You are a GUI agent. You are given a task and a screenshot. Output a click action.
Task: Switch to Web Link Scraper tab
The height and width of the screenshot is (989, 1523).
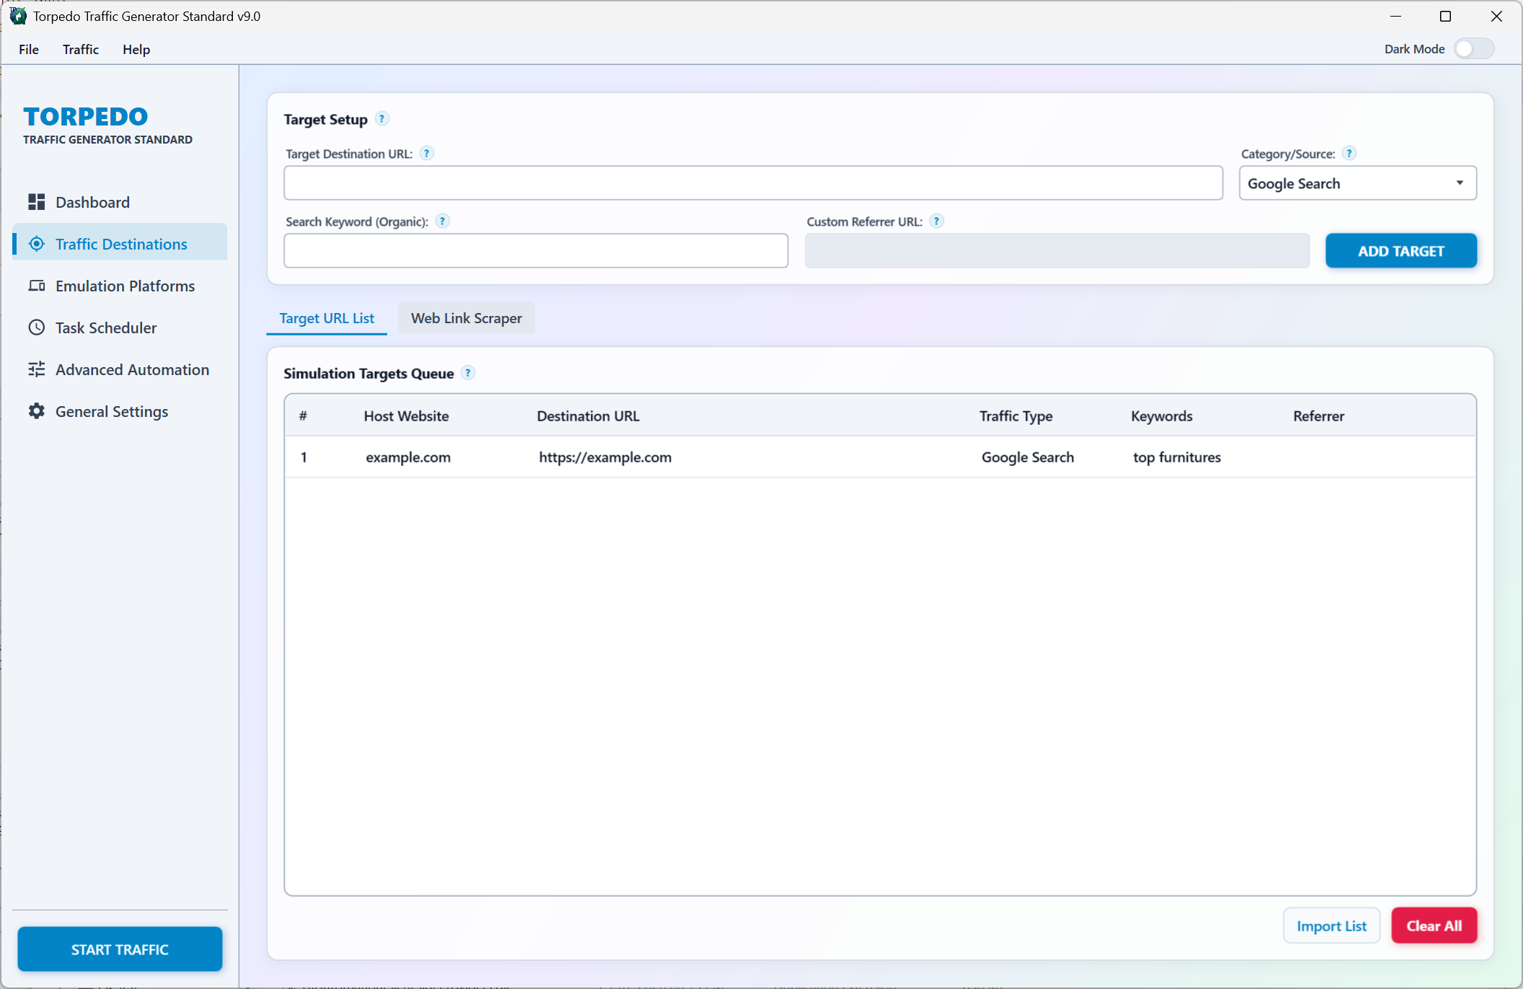point(467,318)
